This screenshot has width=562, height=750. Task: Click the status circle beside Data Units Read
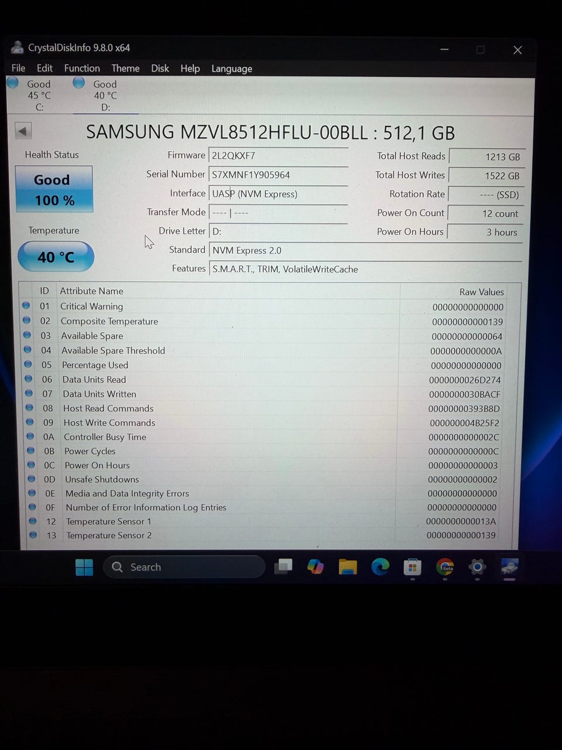point(28,379)
